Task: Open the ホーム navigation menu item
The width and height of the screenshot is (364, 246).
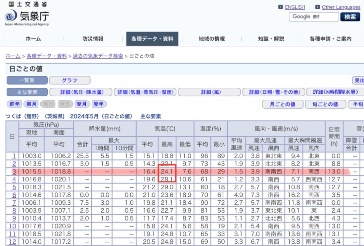Action: pyautogui.click(x=33, y=39)
